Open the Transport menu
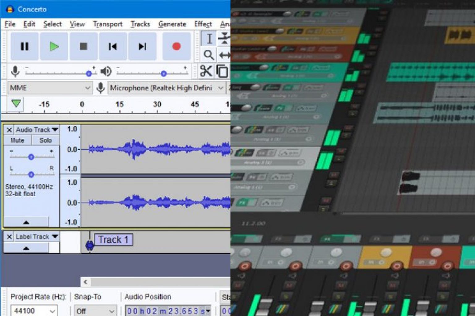 pos(108,24)
